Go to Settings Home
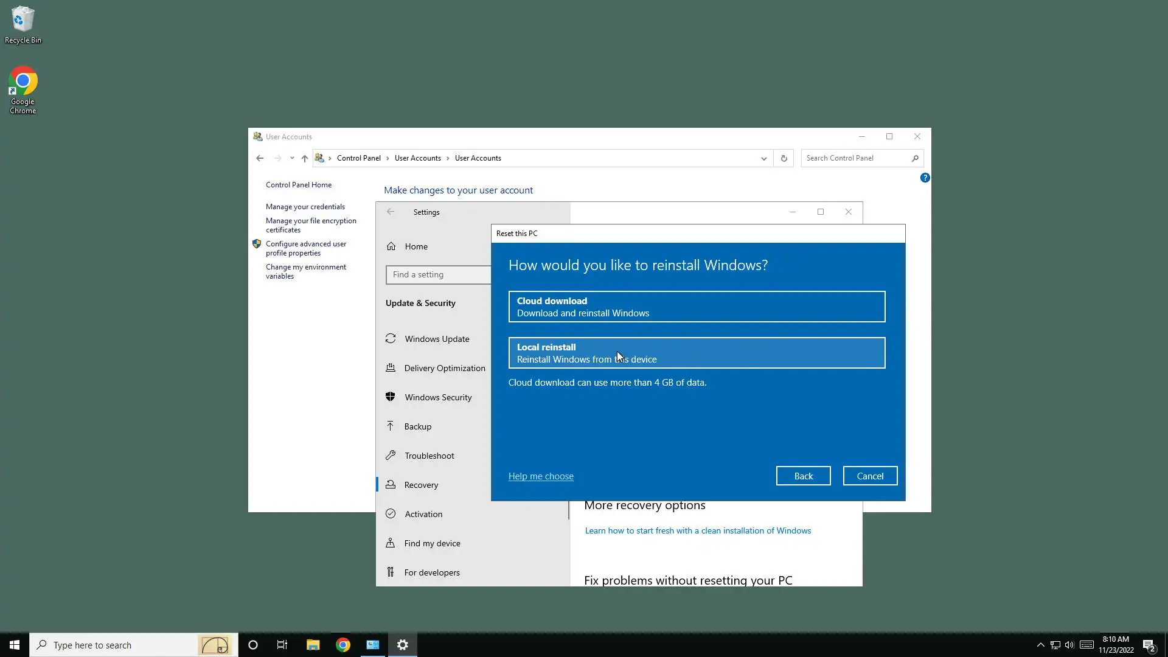The image size is (1168, 657). pos(416,246)
